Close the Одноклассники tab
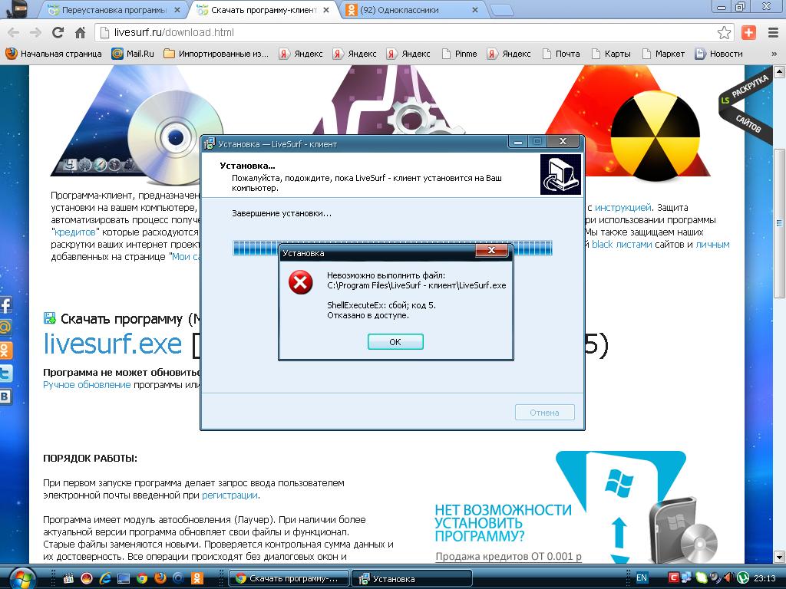786x589 pixels. coord(475,10)
